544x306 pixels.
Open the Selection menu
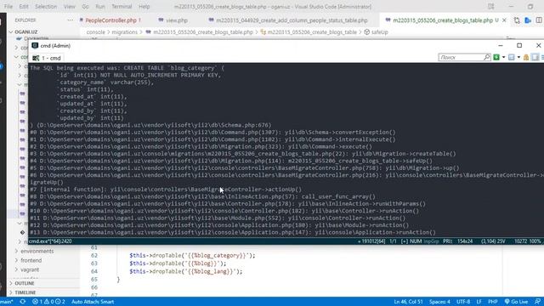coord(46,7)
